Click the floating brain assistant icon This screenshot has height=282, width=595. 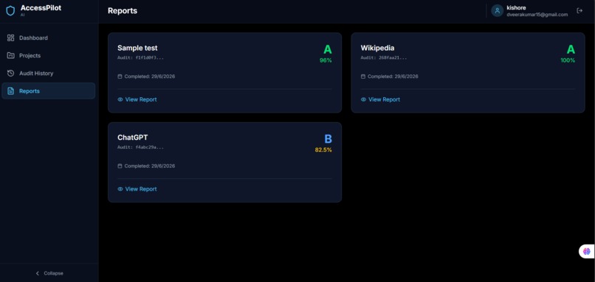(x=587, y=251)
